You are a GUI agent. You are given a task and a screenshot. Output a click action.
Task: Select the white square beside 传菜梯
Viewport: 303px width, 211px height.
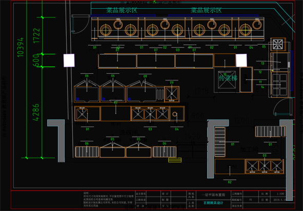click(x=241, y=60)
